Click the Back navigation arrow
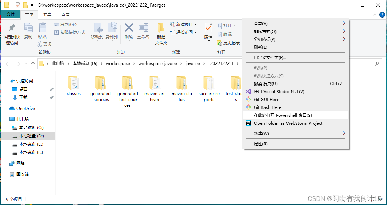The height and width of the screenshot is (205, 387). click(8, 64)
